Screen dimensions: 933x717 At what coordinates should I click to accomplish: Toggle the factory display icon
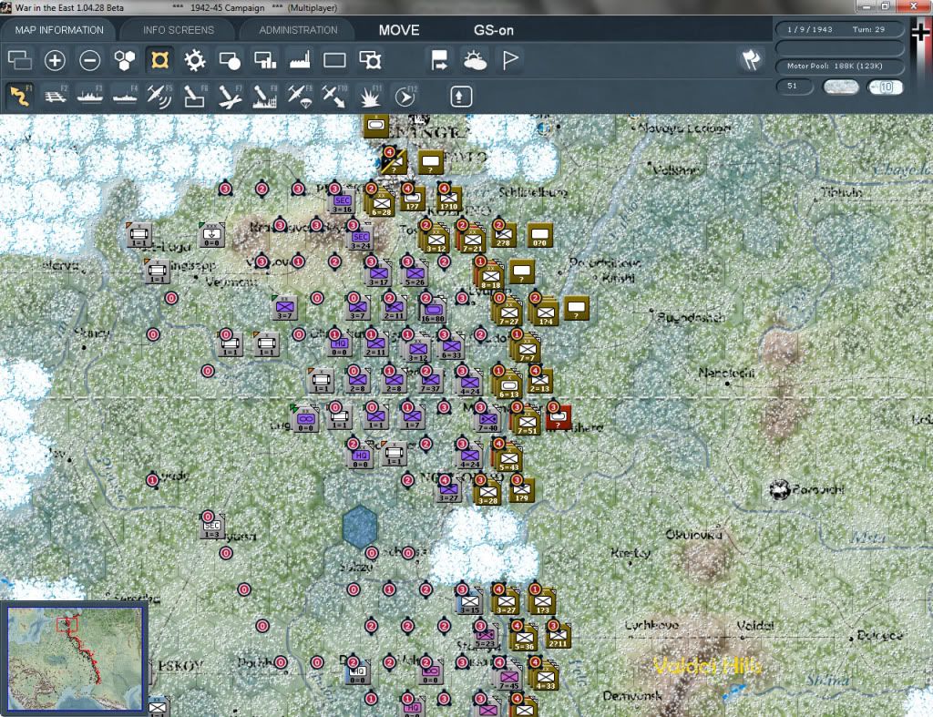(300, 60)
